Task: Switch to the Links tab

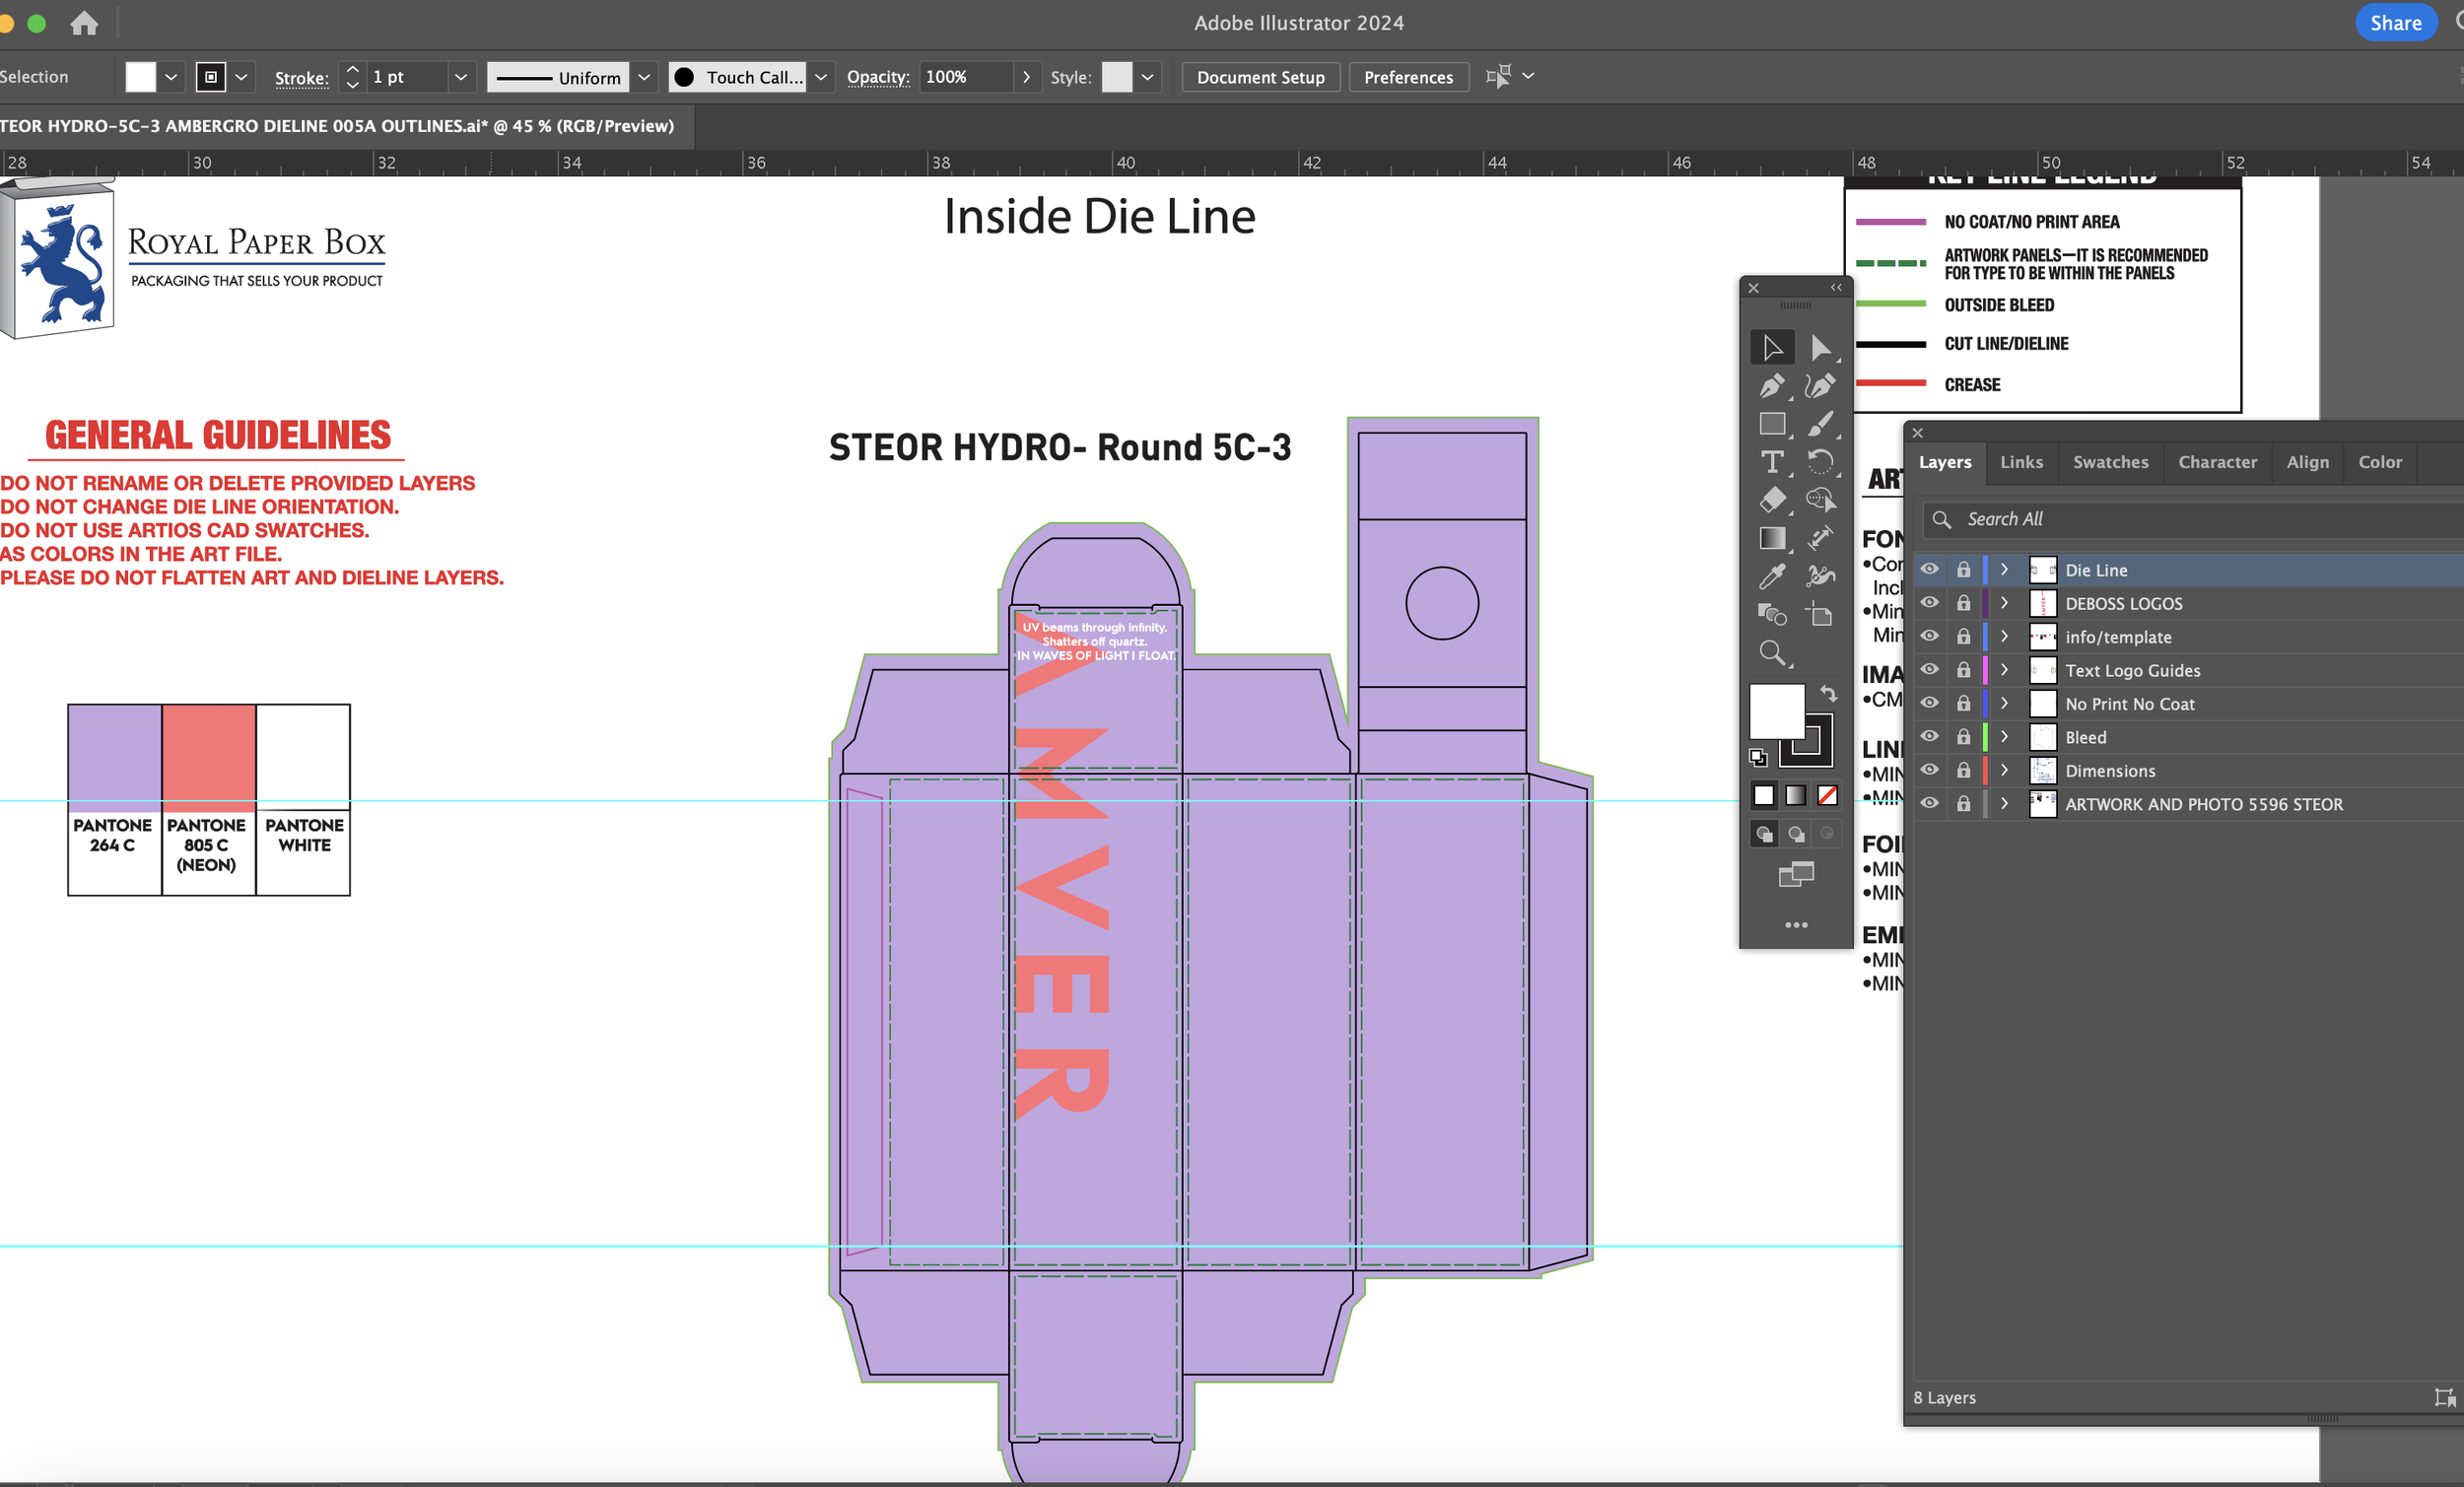Action: tap(2021, 462)
